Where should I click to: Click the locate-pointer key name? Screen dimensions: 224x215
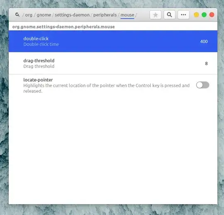click(38, 80)
